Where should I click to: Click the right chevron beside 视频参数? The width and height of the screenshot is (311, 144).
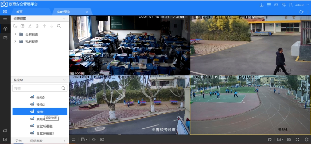[64, 141]
